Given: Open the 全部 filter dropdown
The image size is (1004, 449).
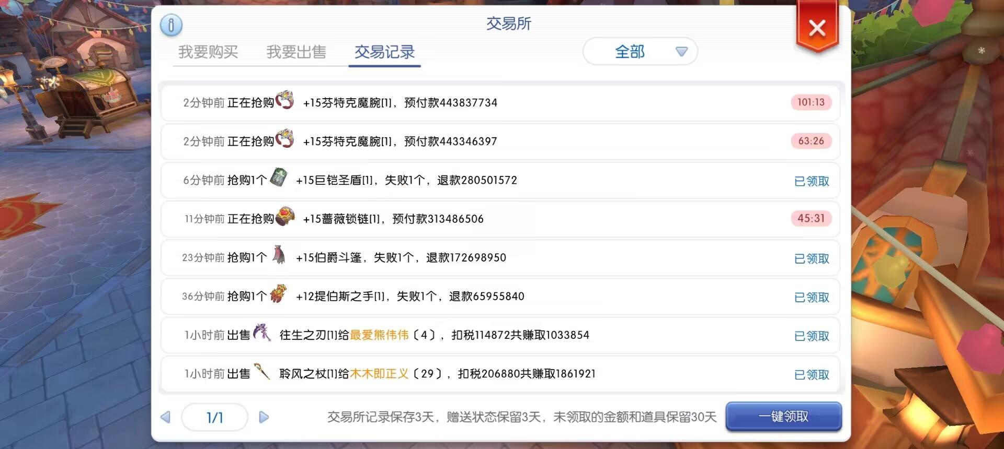Looking at the screenshot, I should point(640,52).
